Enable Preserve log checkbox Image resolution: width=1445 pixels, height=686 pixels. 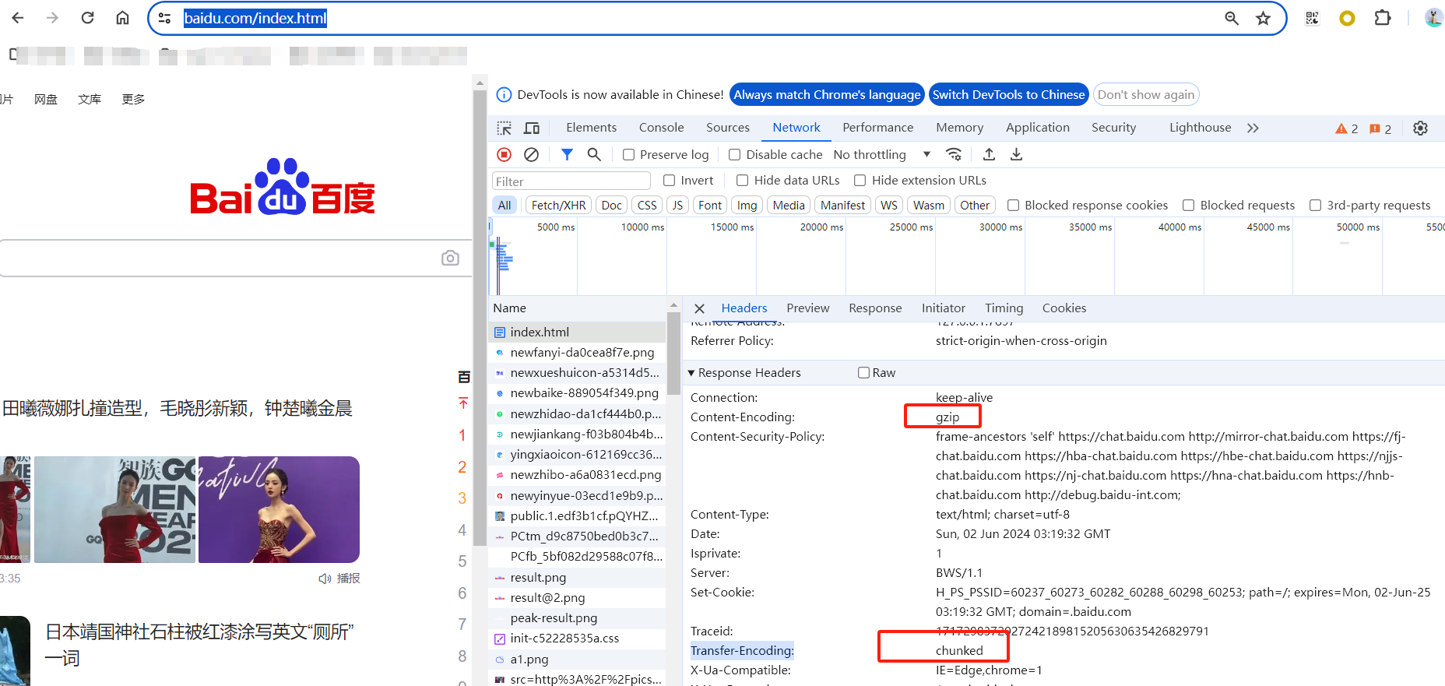click(x=628, y=155)
